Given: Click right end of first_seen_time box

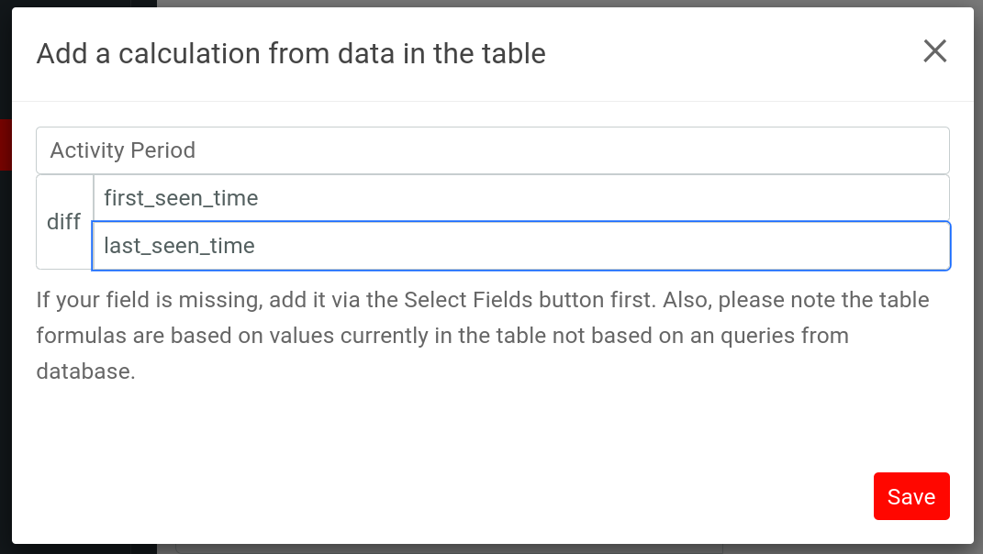Looking at the screenshot, I should click(927, 198).
